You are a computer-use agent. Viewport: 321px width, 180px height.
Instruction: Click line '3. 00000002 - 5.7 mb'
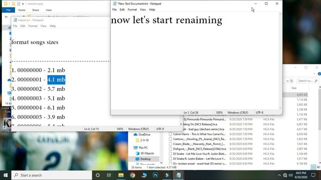[38, 89]
